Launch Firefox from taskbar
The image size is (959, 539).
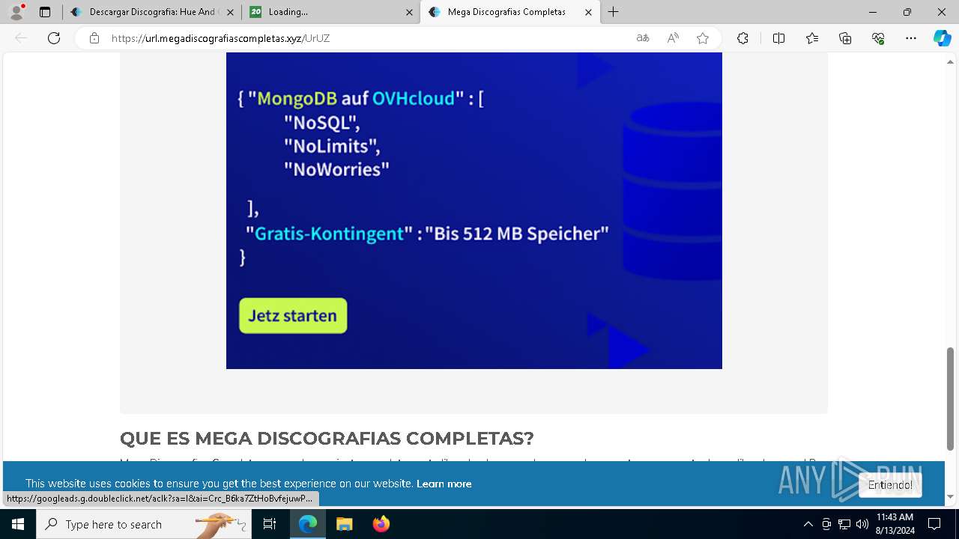381,524
